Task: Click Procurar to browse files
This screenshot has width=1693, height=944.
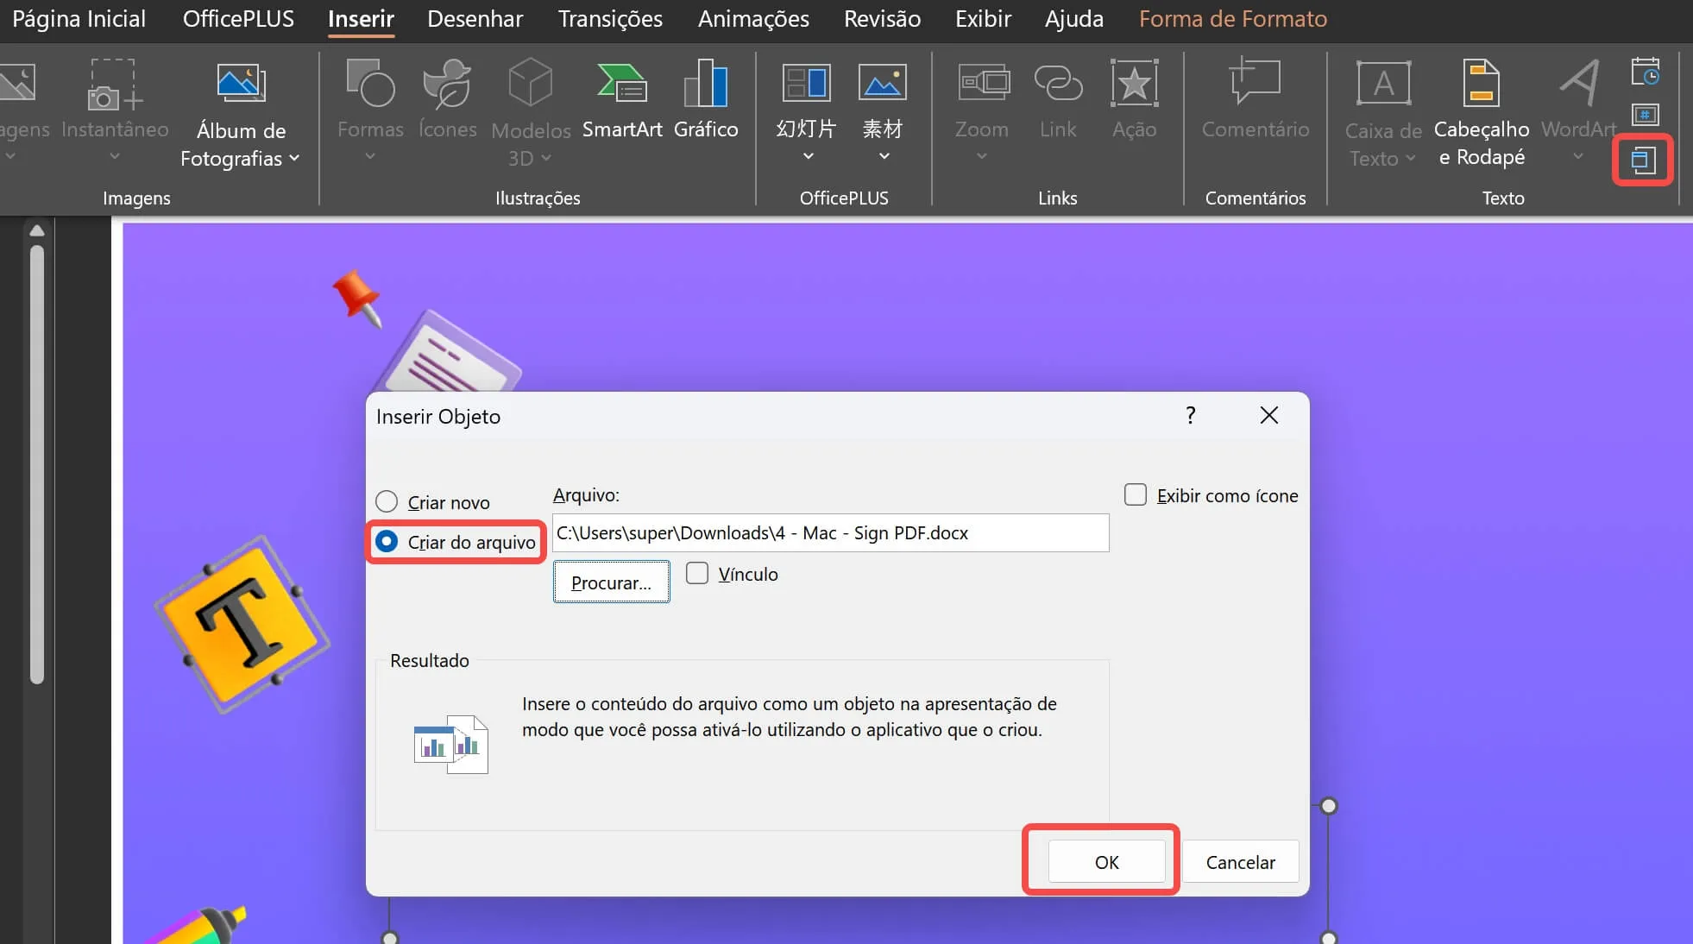Action: [x=611, y=582]
